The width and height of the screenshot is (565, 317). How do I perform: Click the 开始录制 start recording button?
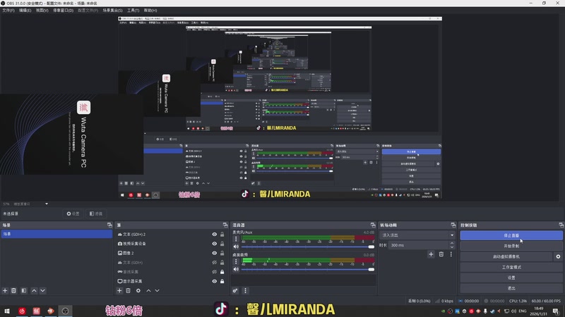511,246
